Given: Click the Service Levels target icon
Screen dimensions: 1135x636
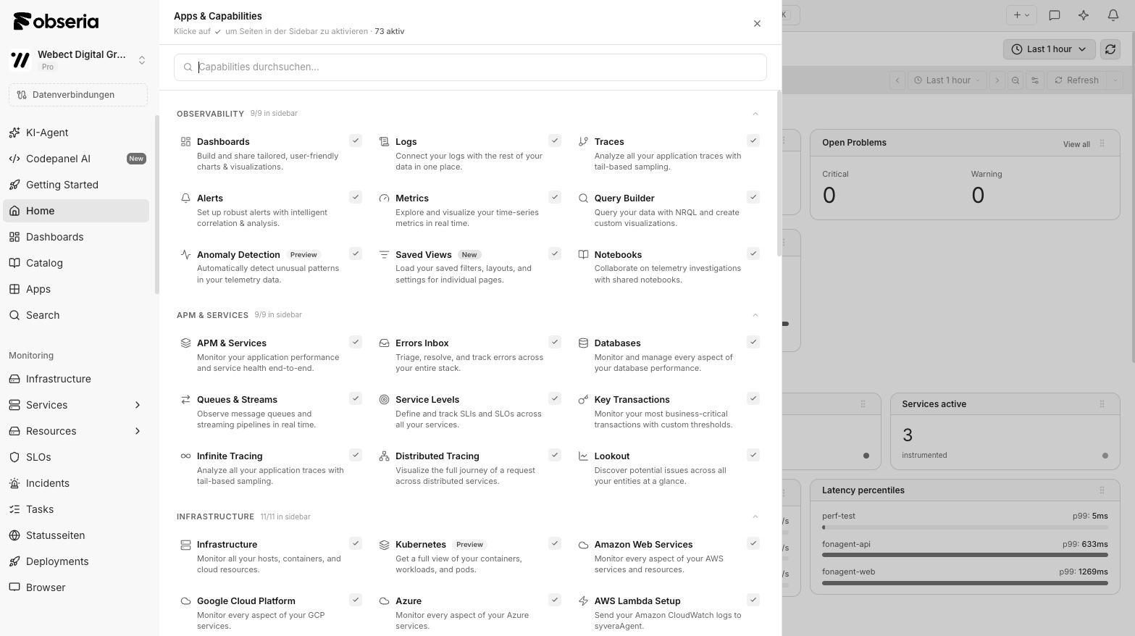Looking at the screenshot, I should (x=384, y=400).
